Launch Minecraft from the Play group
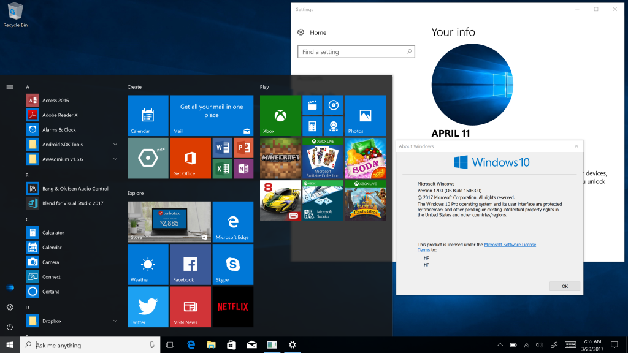628x353 pixels. click(x=280, y=158)
